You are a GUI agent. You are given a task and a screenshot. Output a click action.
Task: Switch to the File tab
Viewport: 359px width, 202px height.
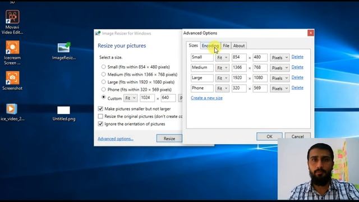pyautogui.click(x=226, y=46)
